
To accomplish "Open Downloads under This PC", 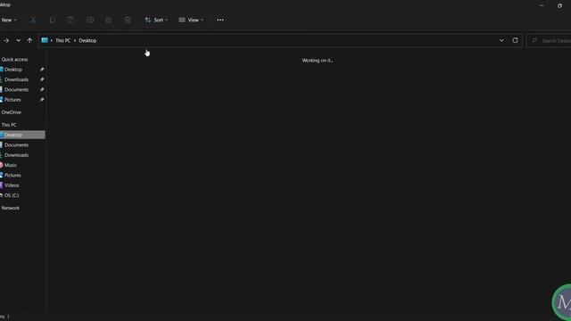I will [x=16, y=155].
